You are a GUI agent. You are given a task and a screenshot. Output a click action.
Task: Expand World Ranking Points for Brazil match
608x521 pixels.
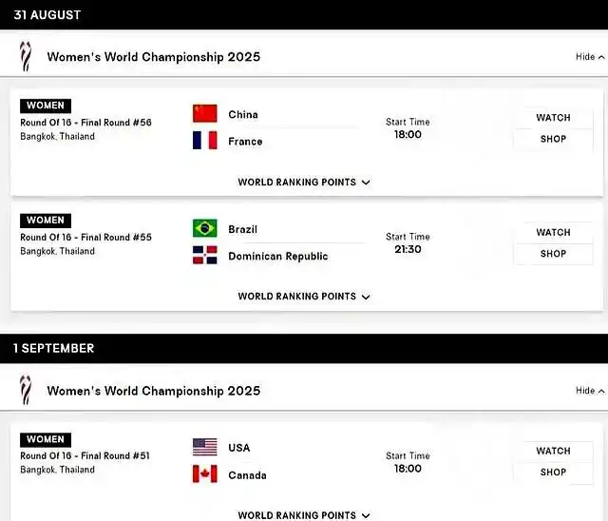[x=304, y=297]
